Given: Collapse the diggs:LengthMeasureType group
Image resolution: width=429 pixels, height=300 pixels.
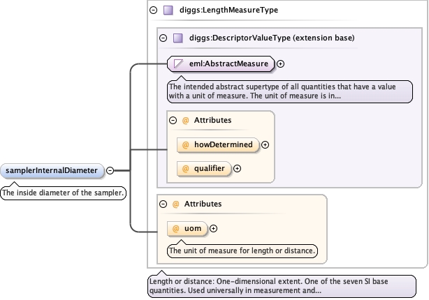Looking at the screenshot, I should click(x=153, y=10).
